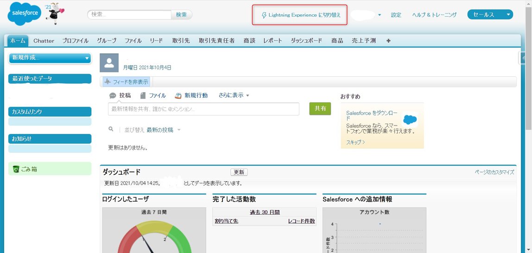The width and height of the screenshot is (532, 253).
Task: Click ページのカスタマイズ link
Action: [494, 172]
